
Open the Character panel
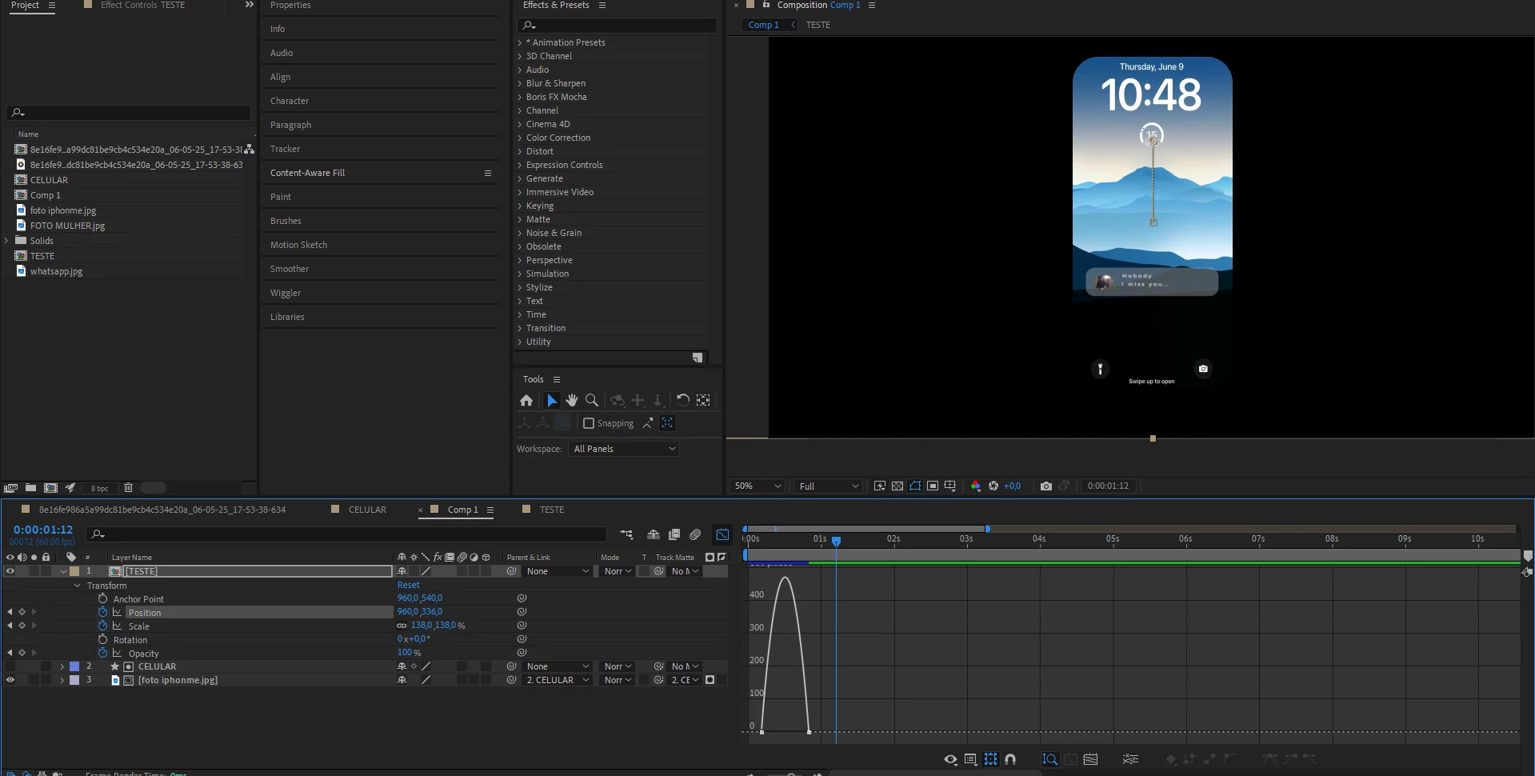point(290,101)
